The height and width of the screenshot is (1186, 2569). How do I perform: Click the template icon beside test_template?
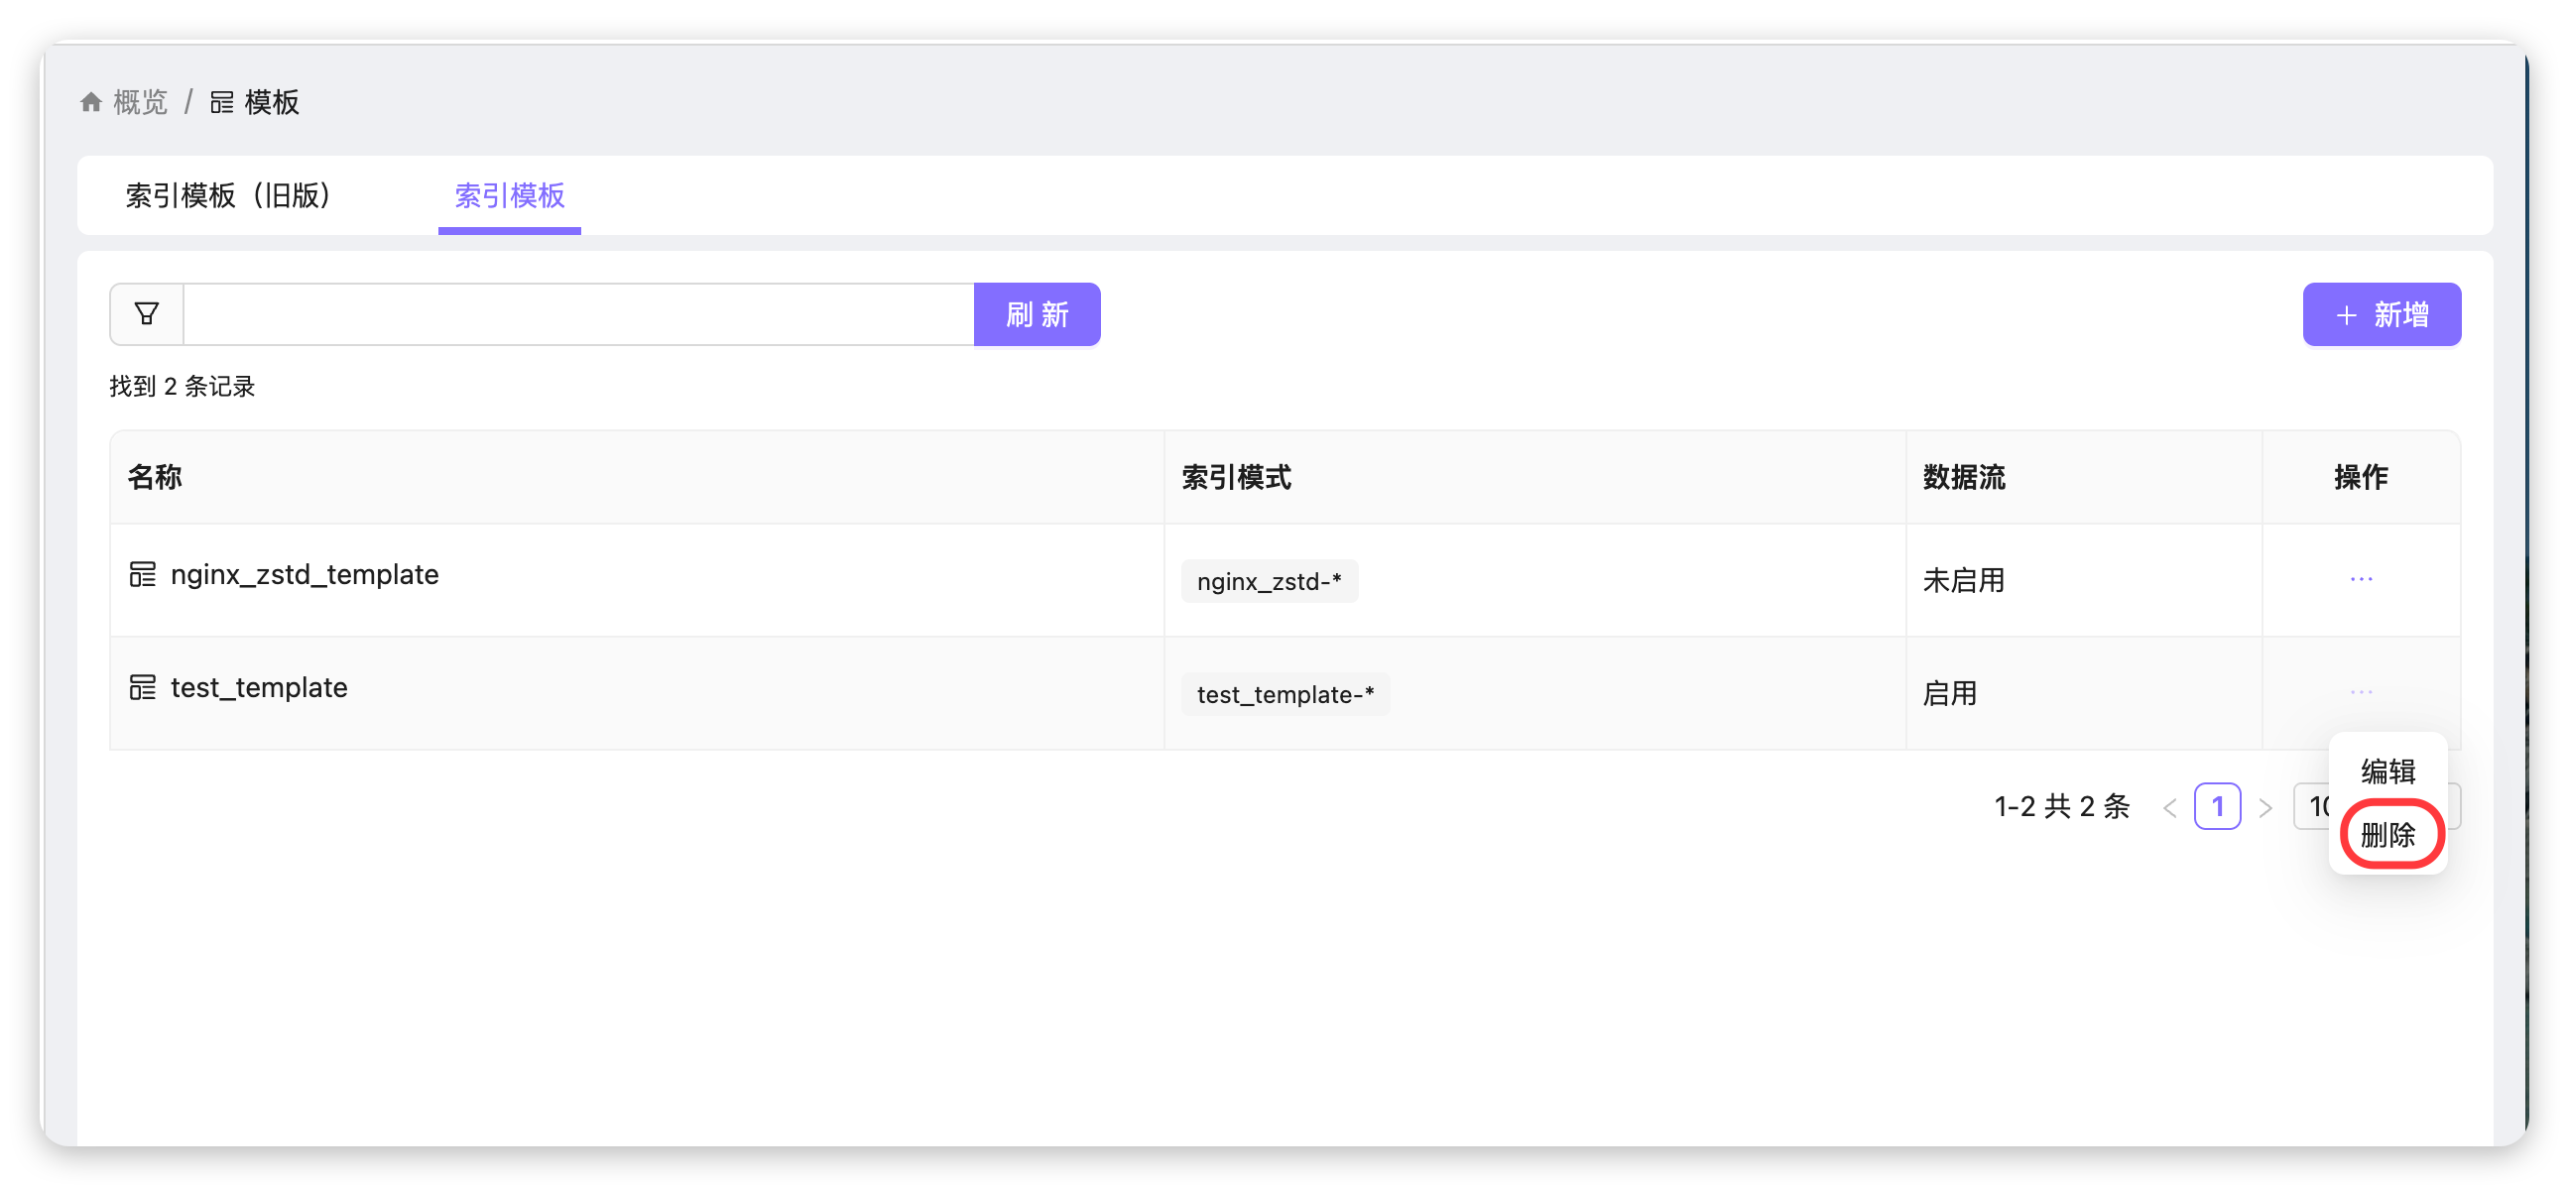pos(143,687)
